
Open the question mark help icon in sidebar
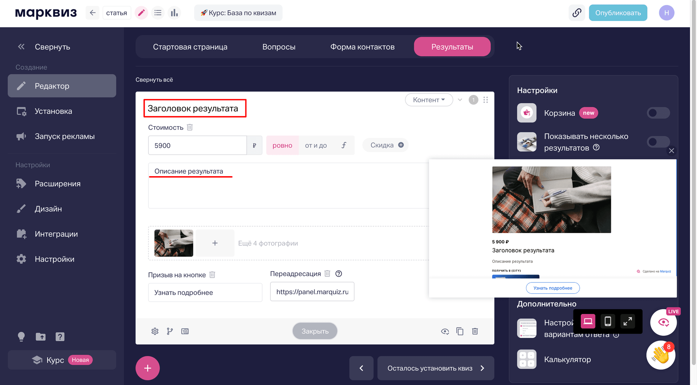[60, 337]
